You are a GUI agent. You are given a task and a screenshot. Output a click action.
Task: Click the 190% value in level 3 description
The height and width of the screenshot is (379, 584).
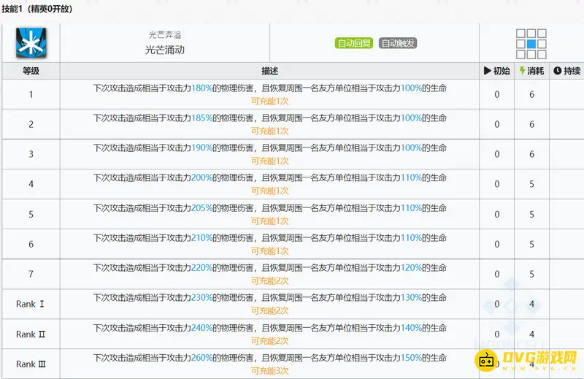click(x=201, y=148)
